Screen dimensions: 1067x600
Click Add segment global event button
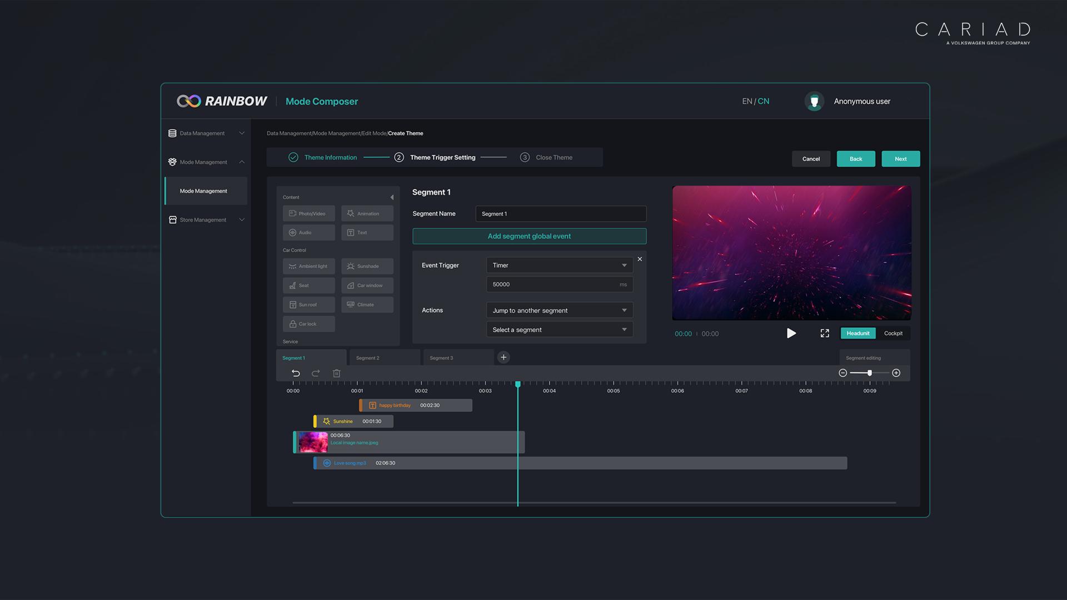click(529, 236)
